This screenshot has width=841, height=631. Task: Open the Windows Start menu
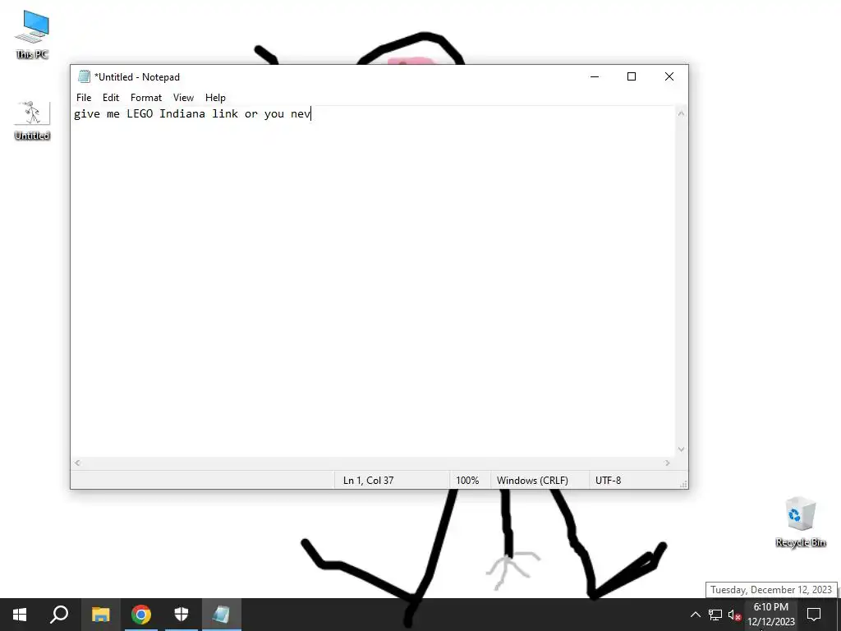(20, 615)
